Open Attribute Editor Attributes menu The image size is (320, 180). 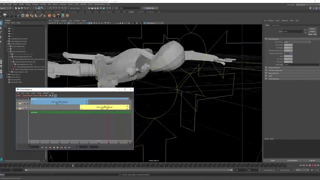pos(284,20)
